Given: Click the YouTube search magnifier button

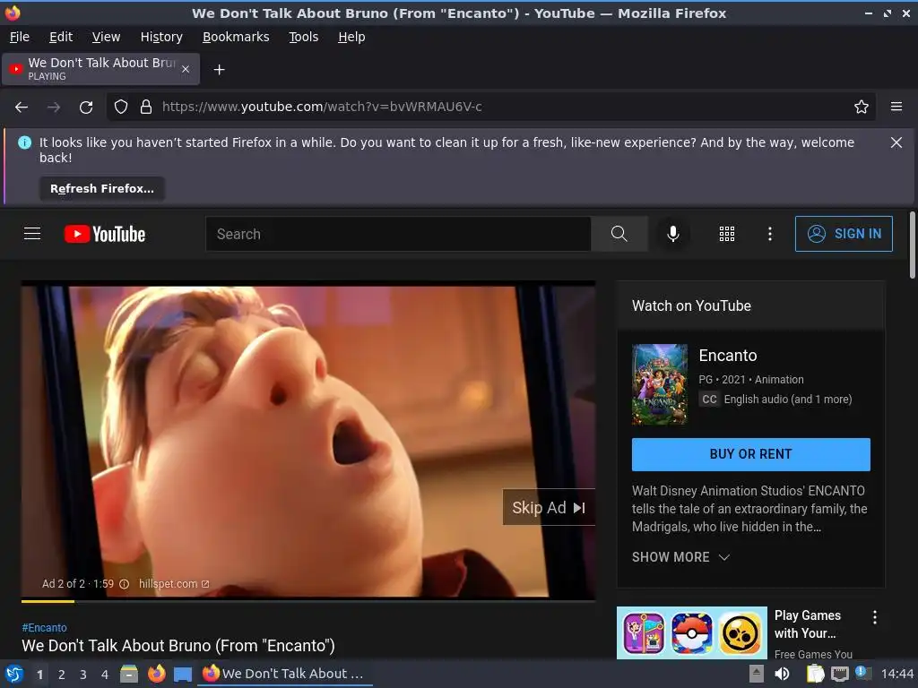Looking at the screenshot, I should click(x=619, y=234).
